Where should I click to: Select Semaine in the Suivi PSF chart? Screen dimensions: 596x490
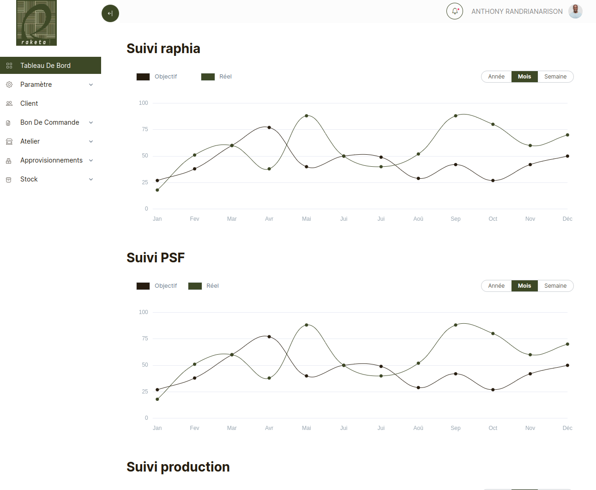(x=555, y=286)
